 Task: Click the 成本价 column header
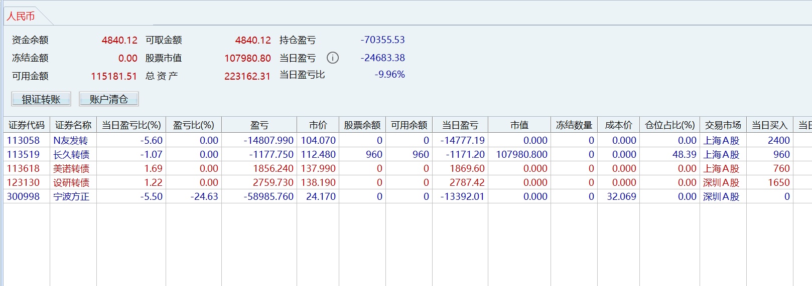[x=619, y=125]
